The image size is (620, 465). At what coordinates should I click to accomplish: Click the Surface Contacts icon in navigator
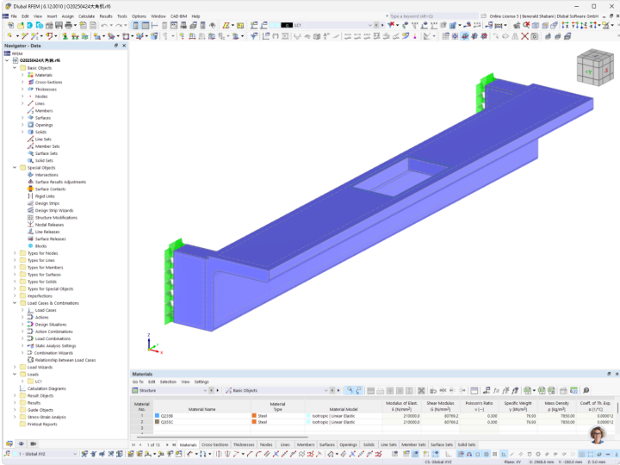(x=30, y=189)
